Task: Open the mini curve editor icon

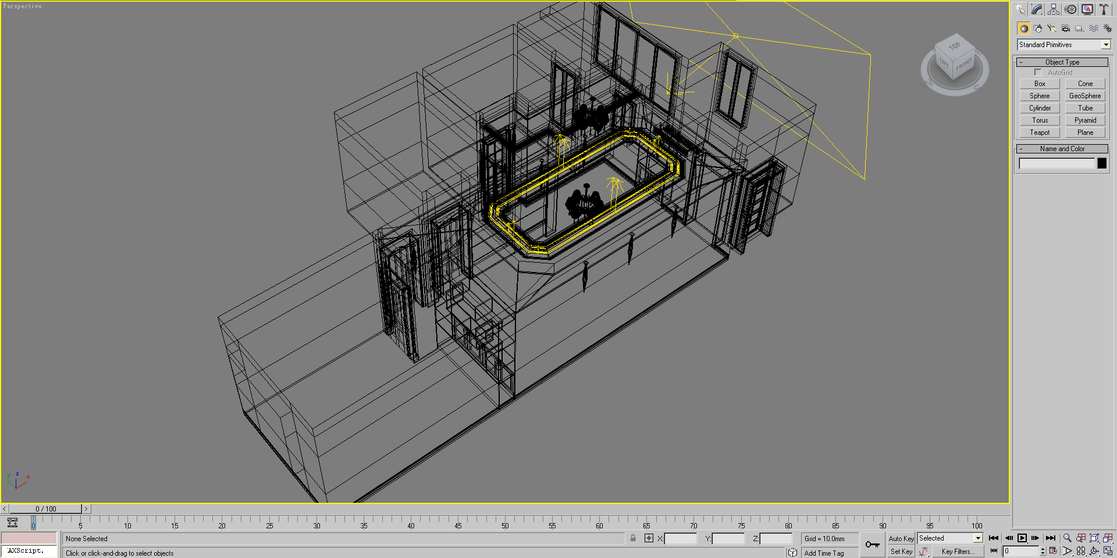Action: click(x=12, y=523)
